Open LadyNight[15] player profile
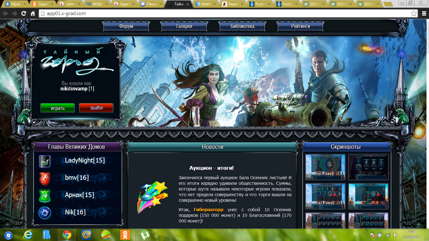 (x=85, y=161)
